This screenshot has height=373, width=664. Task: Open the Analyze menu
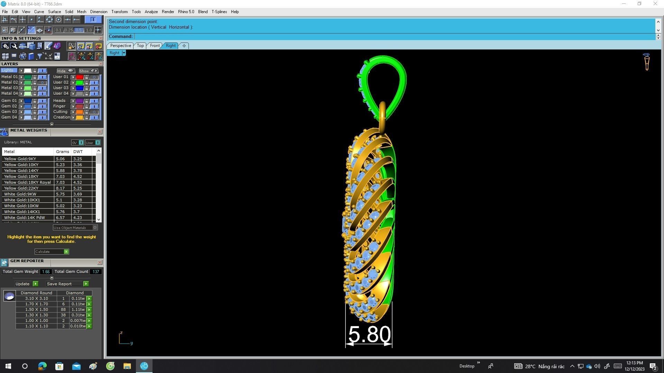pyautogui.click(x=151, y=12)
